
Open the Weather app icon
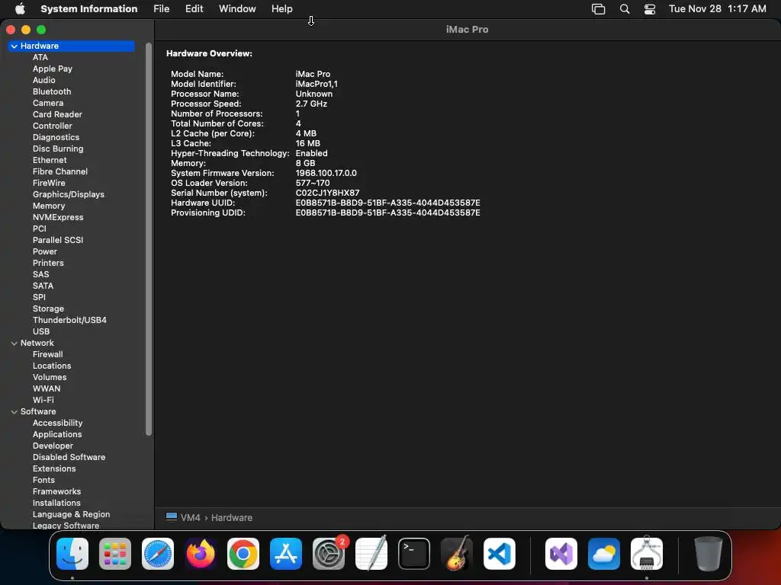click(604, 554)
